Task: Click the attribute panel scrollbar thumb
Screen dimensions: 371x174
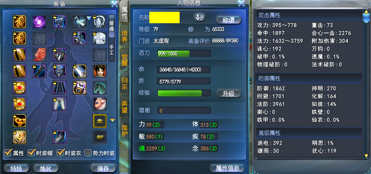Action: pos(366,16)
